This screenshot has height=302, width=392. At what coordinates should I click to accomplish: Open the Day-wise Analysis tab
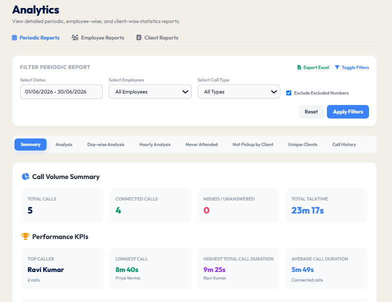(106, 144)
